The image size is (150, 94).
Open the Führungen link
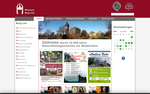(22, 41)
